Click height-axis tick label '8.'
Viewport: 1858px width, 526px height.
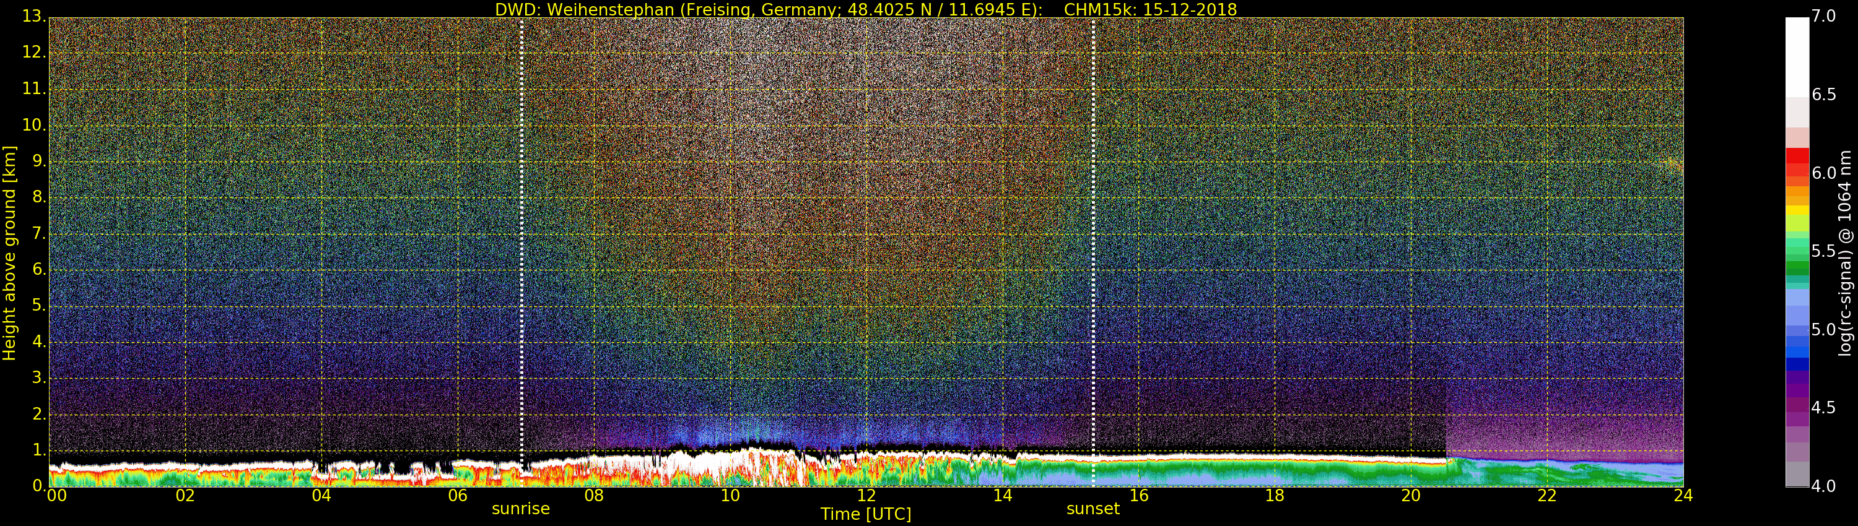point(39,197)
